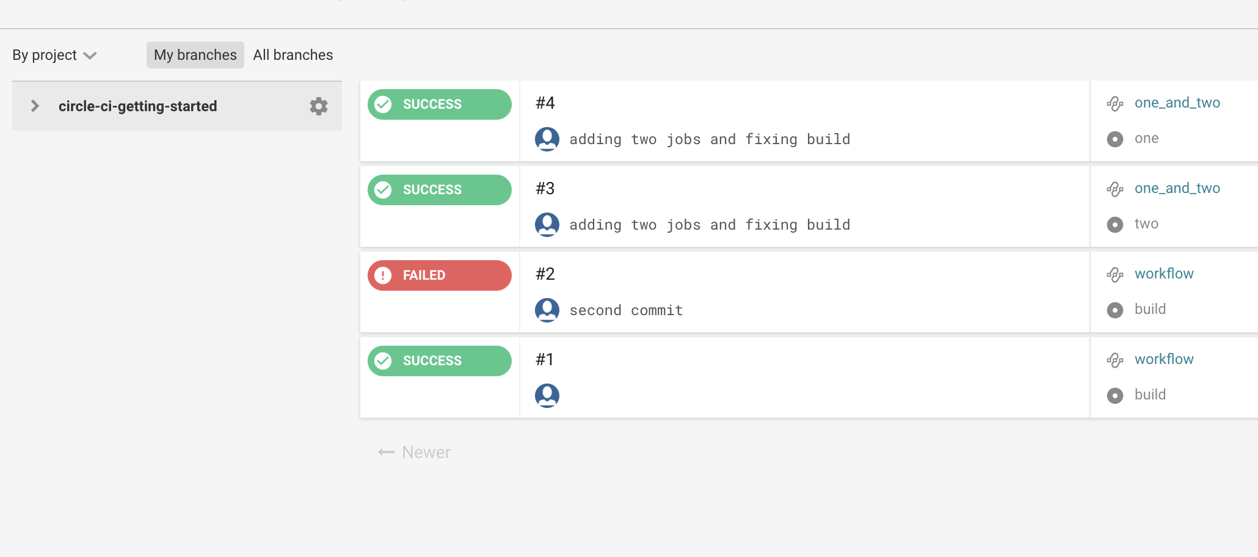The image size is (1258, 557).
Task: Expand the circle-ci-getting-started project tree
Action: click(35, 106)
